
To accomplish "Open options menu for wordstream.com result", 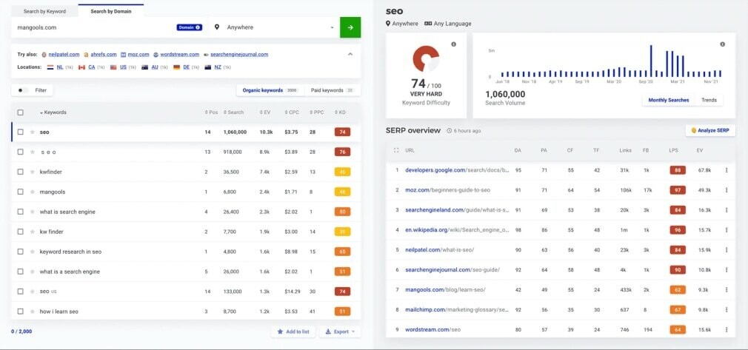I will pos(727,329).
